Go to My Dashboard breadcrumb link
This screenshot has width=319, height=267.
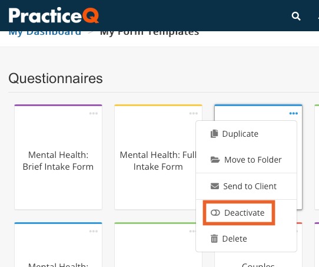(45, 32)
